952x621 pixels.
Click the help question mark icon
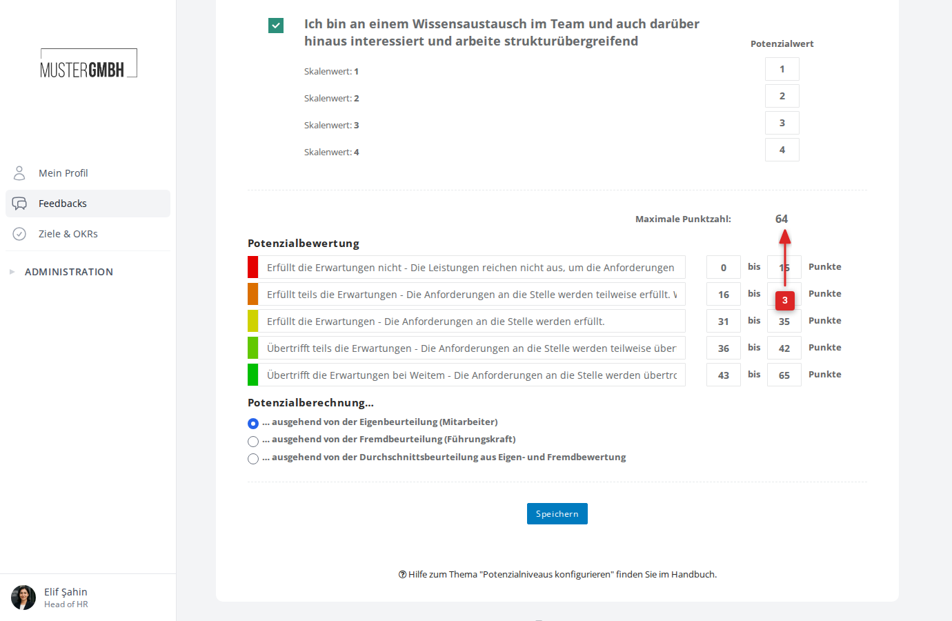click(402, 574)
